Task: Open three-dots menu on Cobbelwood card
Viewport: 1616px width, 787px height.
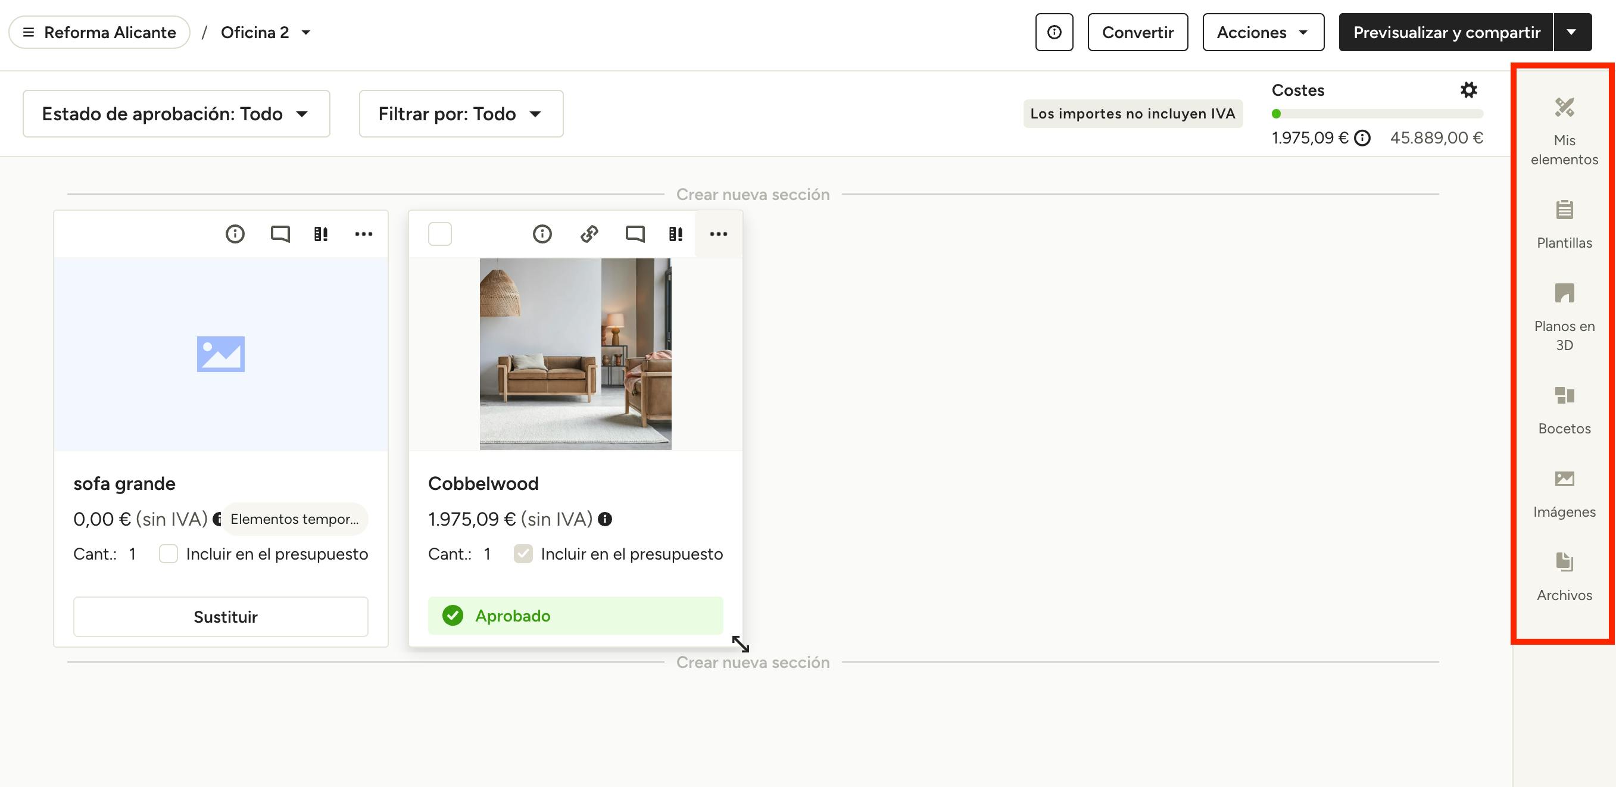Action: pos(718,234)
